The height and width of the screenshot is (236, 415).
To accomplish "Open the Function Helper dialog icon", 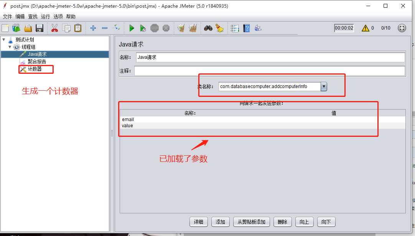I will 235,28.
